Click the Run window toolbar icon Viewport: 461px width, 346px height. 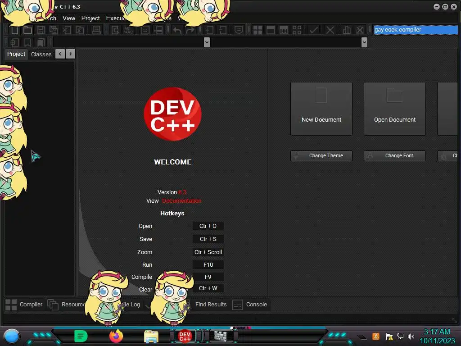pyautogui.click(x=271, y=30)
